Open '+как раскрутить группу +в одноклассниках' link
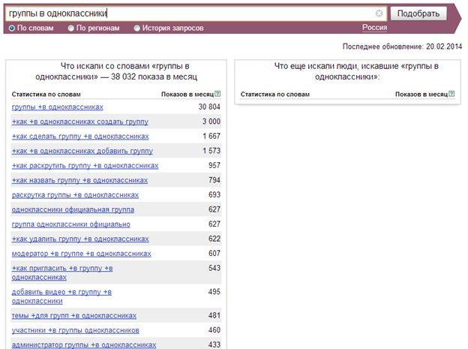Viewport: 468px width, 349px height. tap(85, 166)
